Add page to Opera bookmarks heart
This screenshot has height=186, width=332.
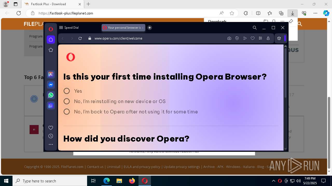coord(253,38)
